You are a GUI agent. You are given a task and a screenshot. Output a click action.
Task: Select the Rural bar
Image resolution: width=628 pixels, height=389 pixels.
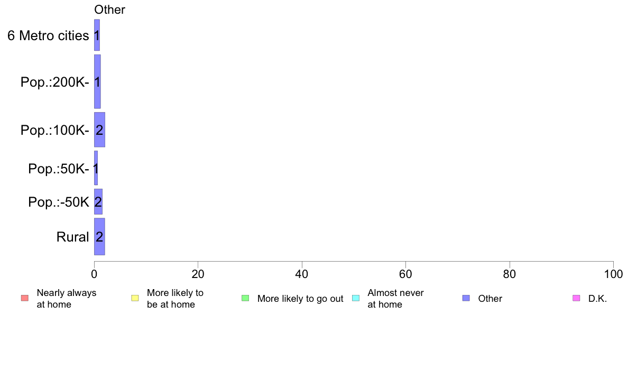click(x=99, y=237)
